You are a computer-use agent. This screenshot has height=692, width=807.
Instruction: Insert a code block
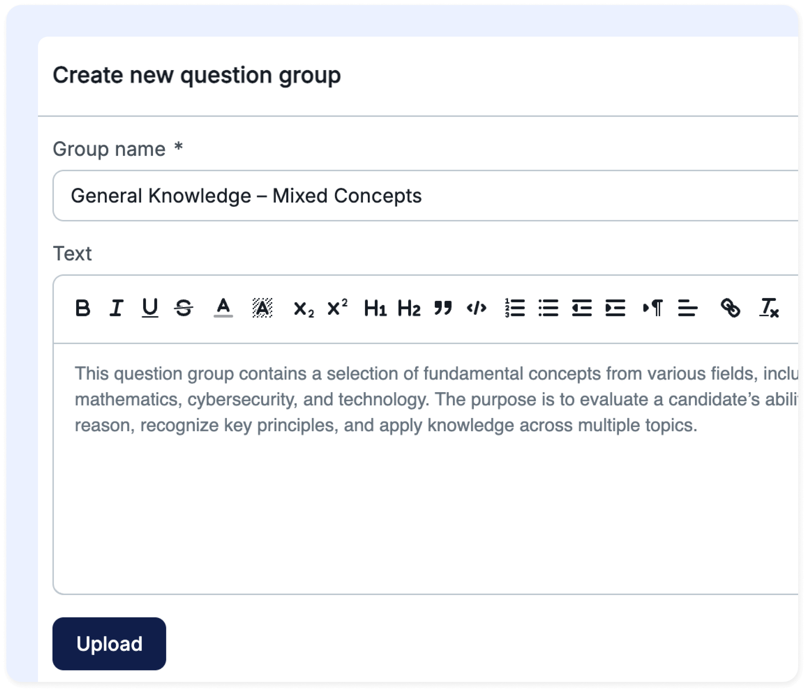[476, 309]
